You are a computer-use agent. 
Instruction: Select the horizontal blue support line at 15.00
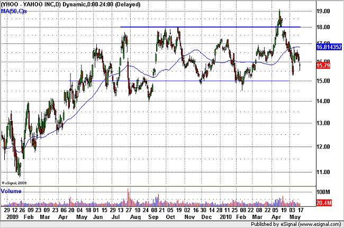point(179,81)
